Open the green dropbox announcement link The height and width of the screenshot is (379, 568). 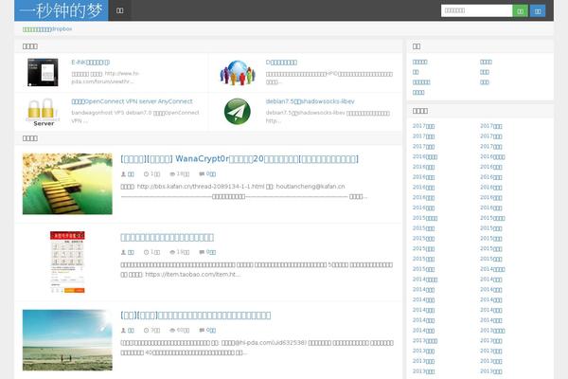pos(47,29)
